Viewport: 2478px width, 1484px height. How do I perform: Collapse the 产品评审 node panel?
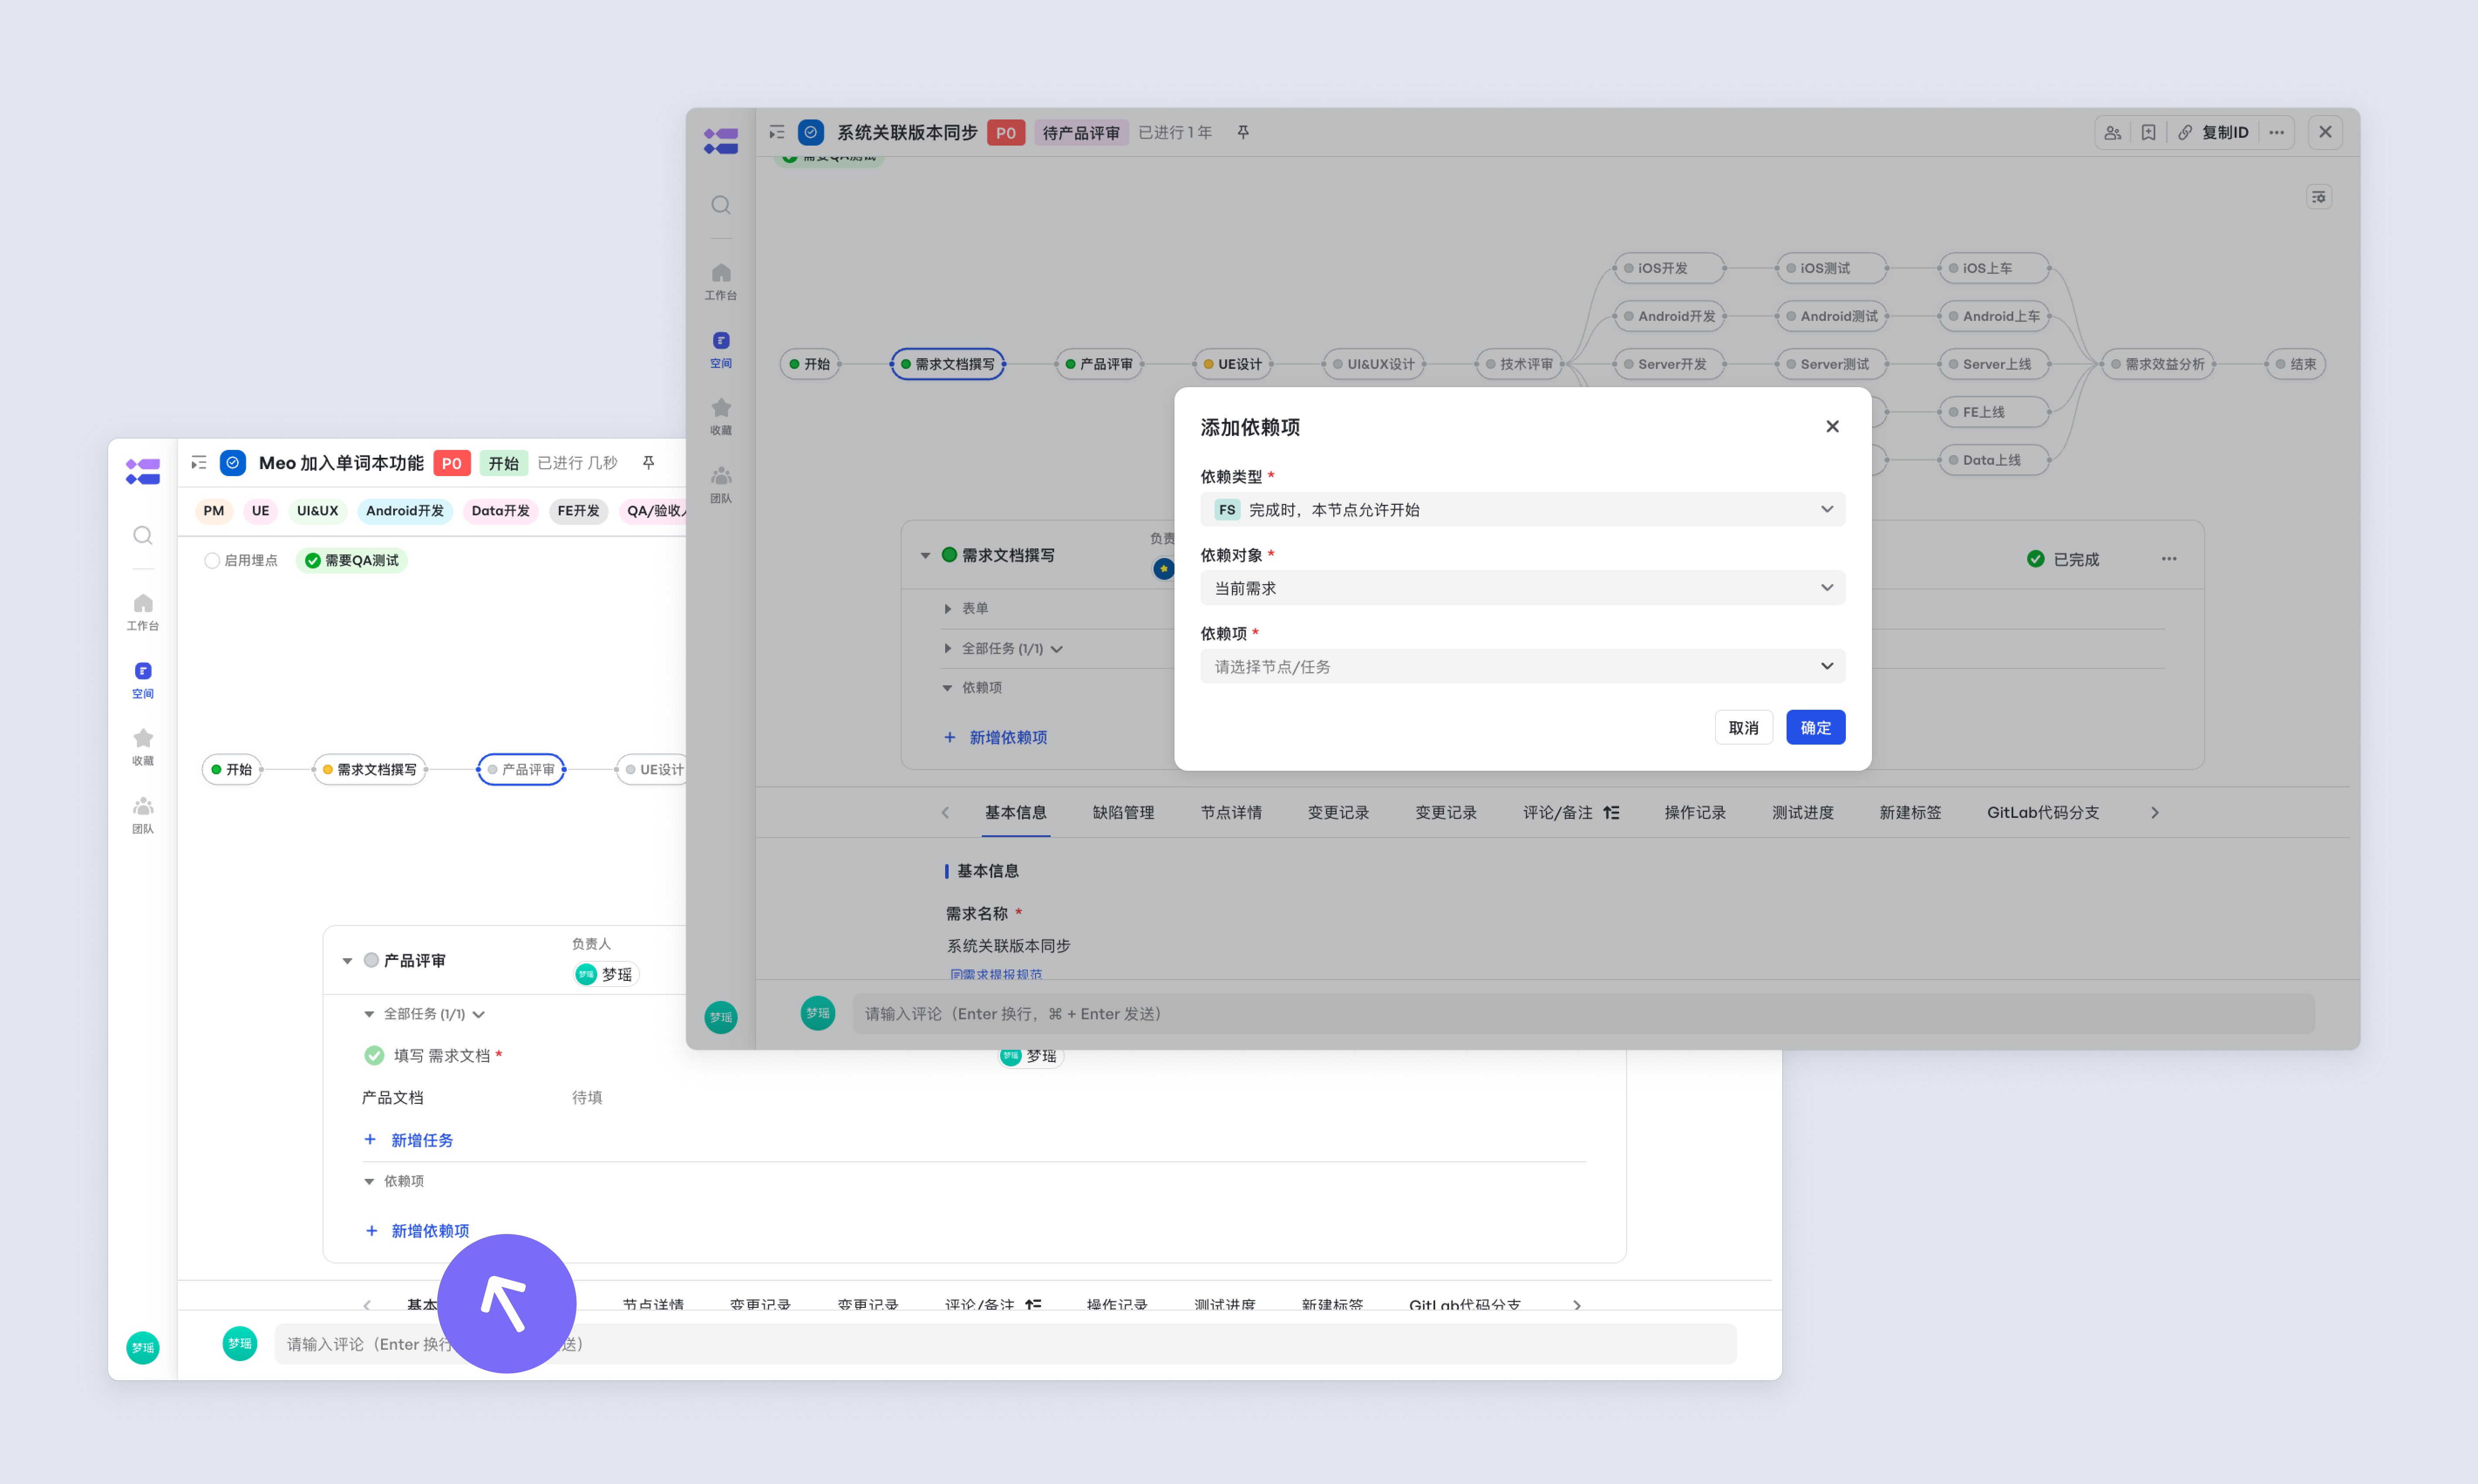click(347, 961)
